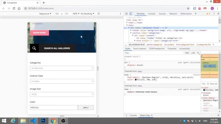Image resolution: width=221 pixels, height=124 pixels.
Task: Open the Windows Start menu
Action: [4, 121]
